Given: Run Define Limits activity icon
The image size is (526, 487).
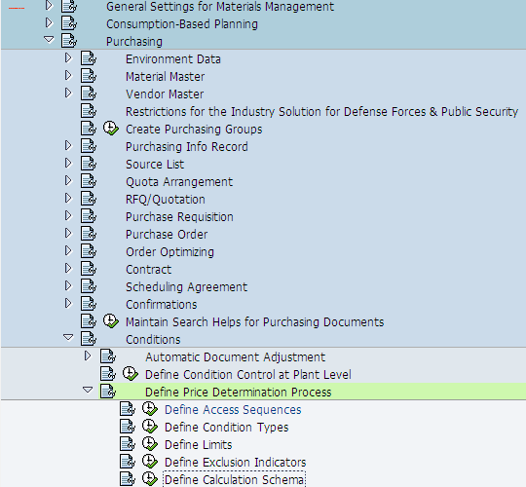Looking at the screenshot, I should tap(150, 444).
